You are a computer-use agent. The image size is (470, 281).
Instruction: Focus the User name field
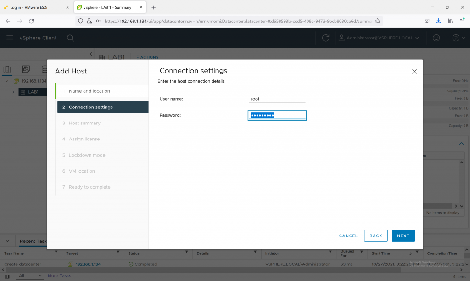(277, 99)
